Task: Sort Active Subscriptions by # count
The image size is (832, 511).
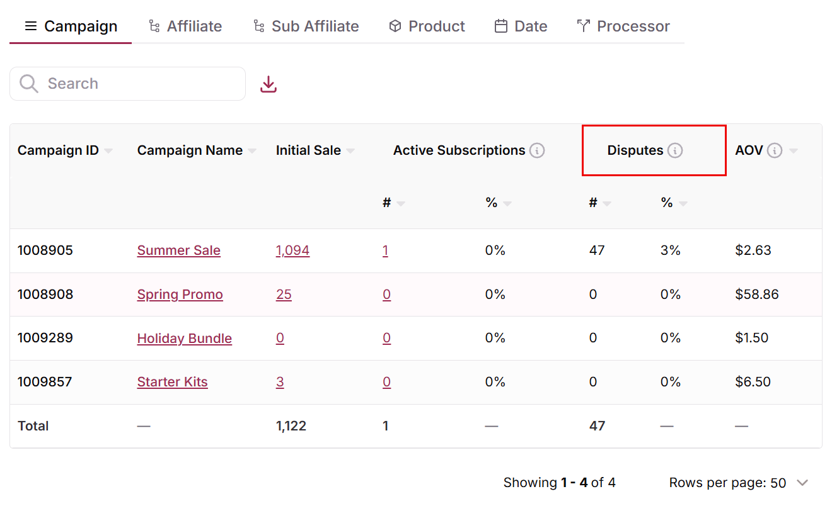Action: coord(401,203)
